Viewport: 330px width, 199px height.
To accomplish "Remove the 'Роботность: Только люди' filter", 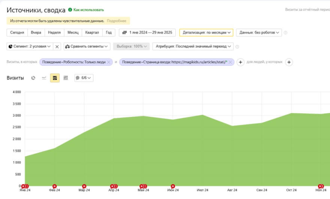I will point(109,62).
